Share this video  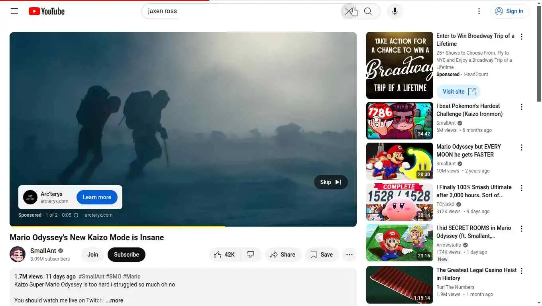click(x=283, y=255)
